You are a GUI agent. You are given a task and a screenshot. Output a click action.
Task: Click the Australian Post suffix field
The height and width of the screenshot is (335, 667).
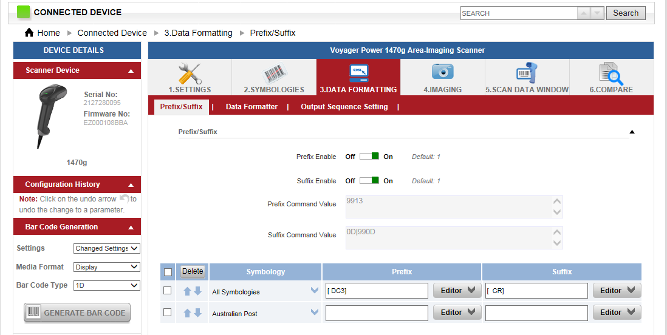coord(536,313)
